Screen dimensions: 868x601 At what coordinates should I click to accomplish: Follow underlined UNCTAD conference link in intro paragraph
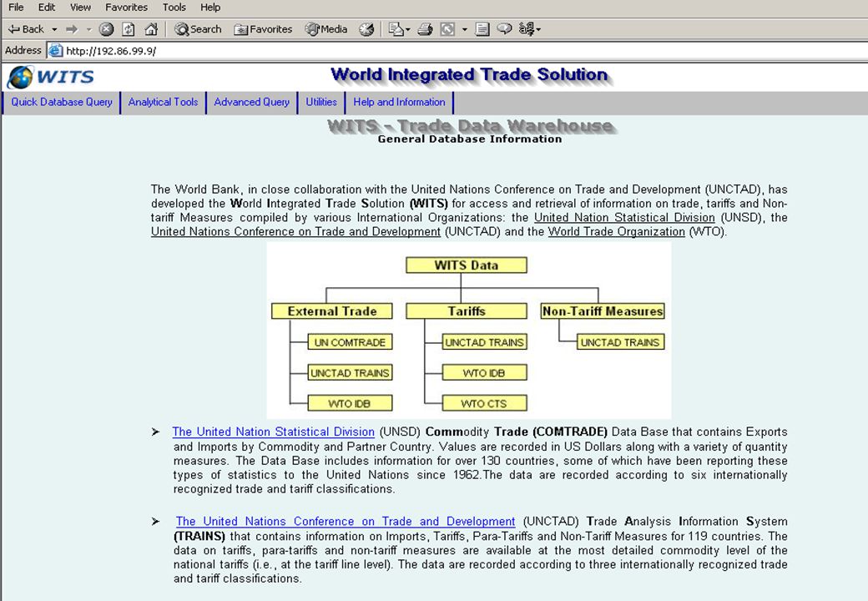point(295,231)
